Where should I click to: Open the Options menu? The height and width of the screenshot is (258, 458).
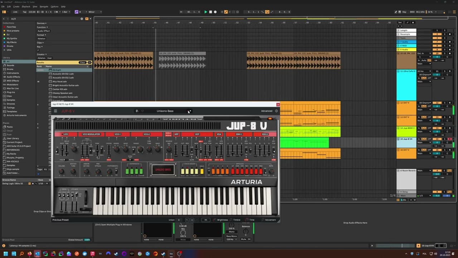coord(54,6)
